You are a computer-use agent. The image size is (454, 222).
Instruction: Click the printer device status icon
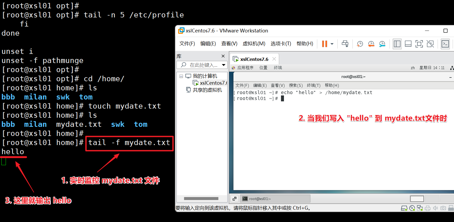428,208
